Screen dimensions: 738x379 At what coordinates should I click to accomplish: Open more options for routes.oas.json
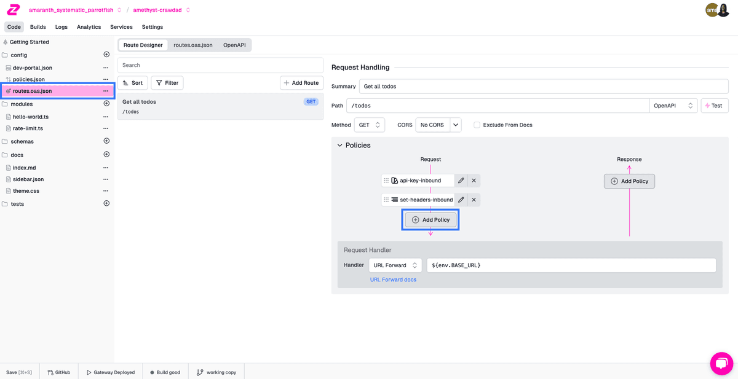[106, 91]
